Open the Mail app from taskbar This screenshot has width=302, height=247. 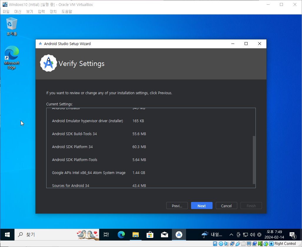pyautogui.click(x=164, y=234)
